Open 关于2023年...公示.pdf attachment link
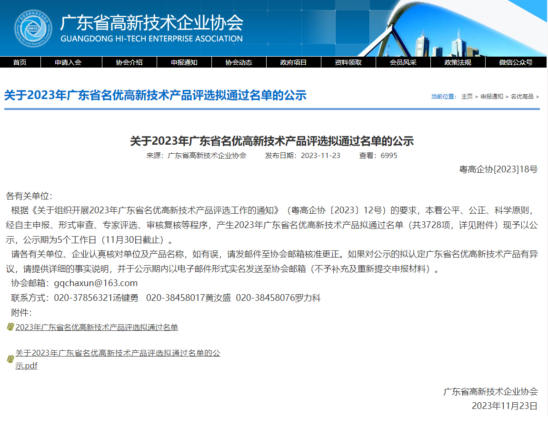 (x=118, y=359)
